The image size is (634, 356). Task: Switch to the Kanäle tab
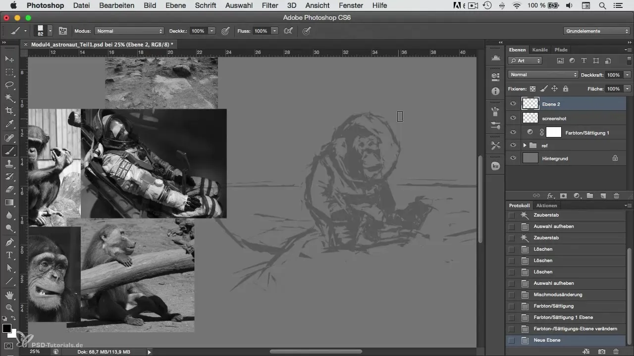click(x=540, y=49)
